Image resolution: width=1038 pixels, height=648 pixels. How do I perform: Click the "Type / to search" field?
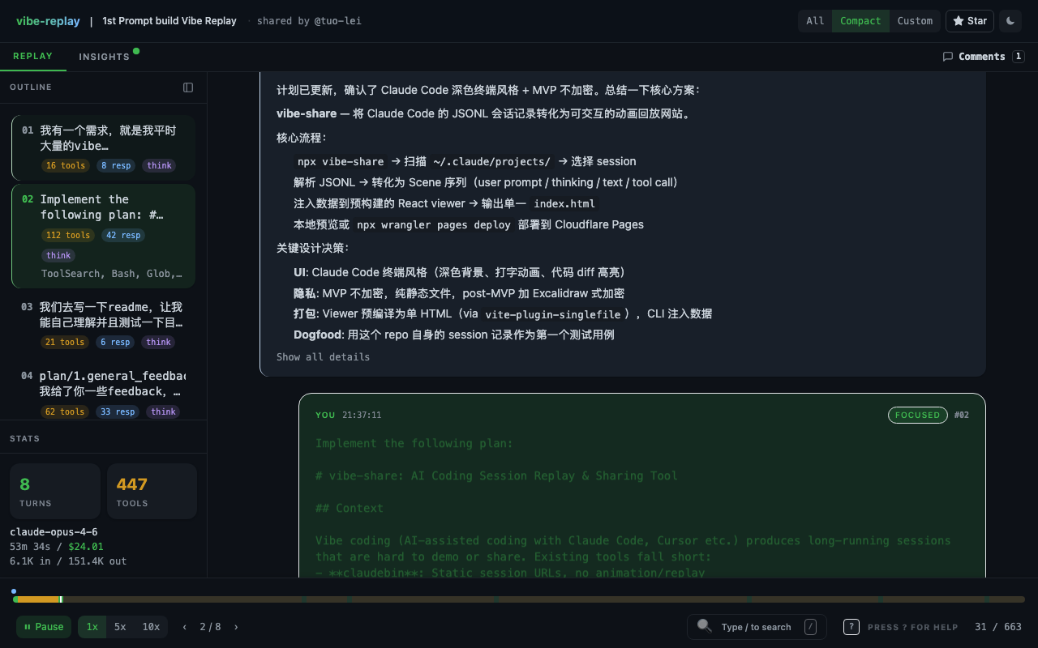(x=757, y=626)
